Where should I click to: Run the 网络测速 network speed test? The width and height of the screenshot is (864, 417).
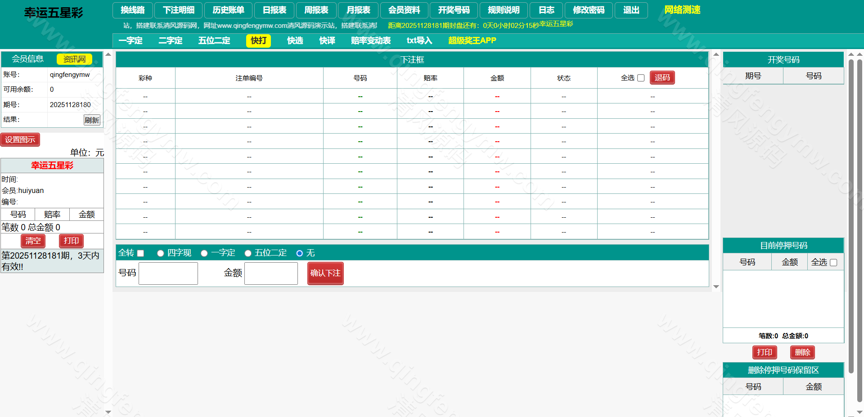(682, 10)
